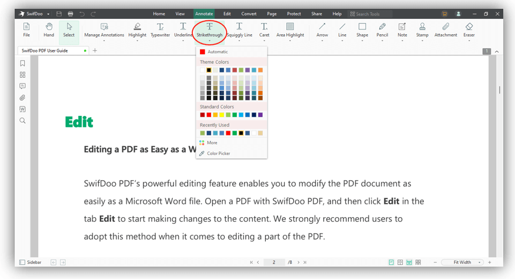
Task: Switch to the View tab
Action: (180, 14)
